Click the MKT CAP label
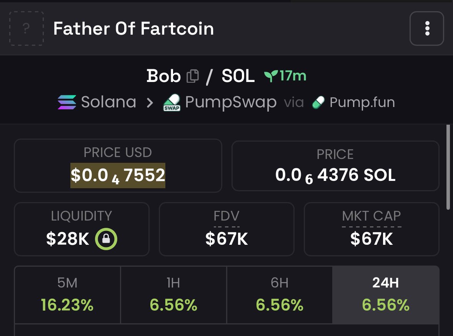 click(x=371, y=216)
